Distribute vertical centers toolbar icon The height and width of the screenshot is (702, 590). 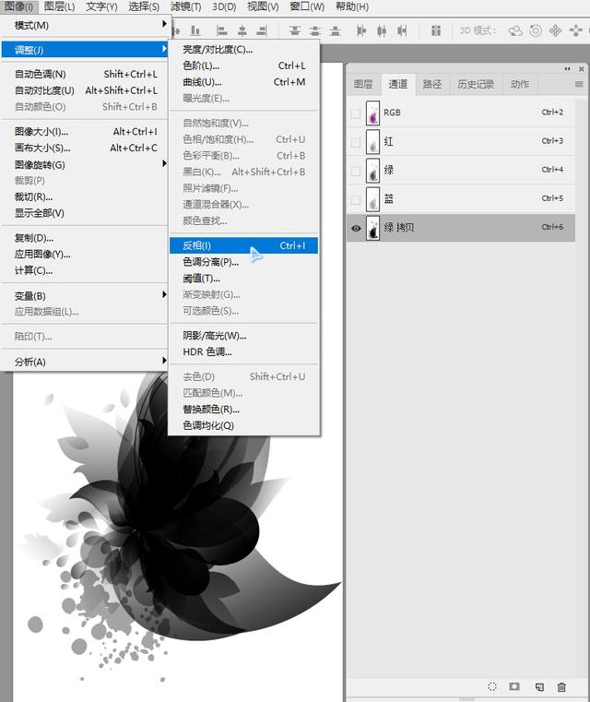click(x=315, y=30)
